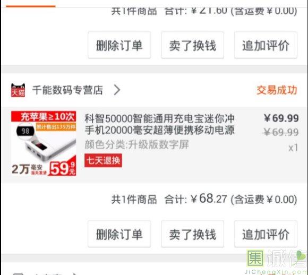Tap the Tmall cat logo icon

click(x=18, y=90)
